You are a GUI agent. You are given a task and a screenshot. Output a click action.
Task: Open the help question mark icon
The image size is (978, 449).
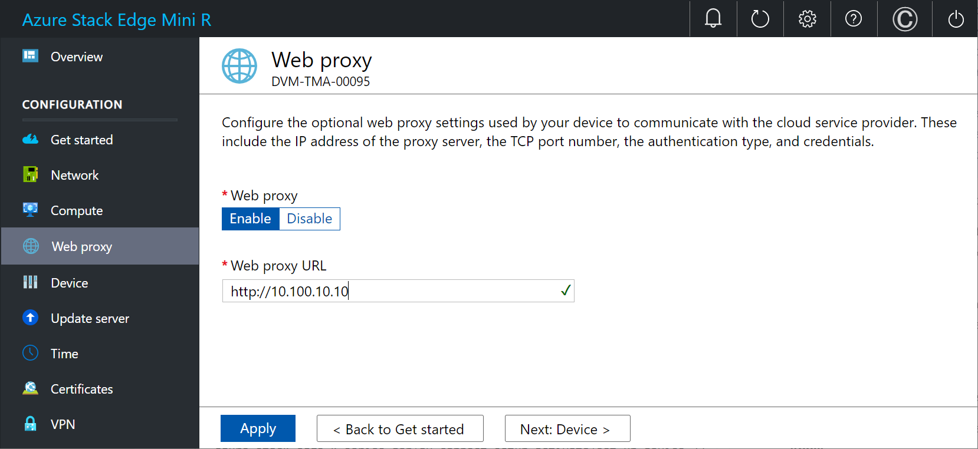tap(854, 19)
